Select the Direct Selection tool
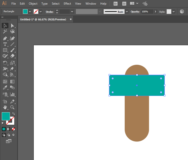This screenshot has width=188, height=160. click(x=12, y=26)
